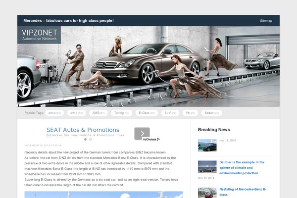Click the 'Nov 15, 2014' news date
Screen dimensions: 297x198
point(206,178)
